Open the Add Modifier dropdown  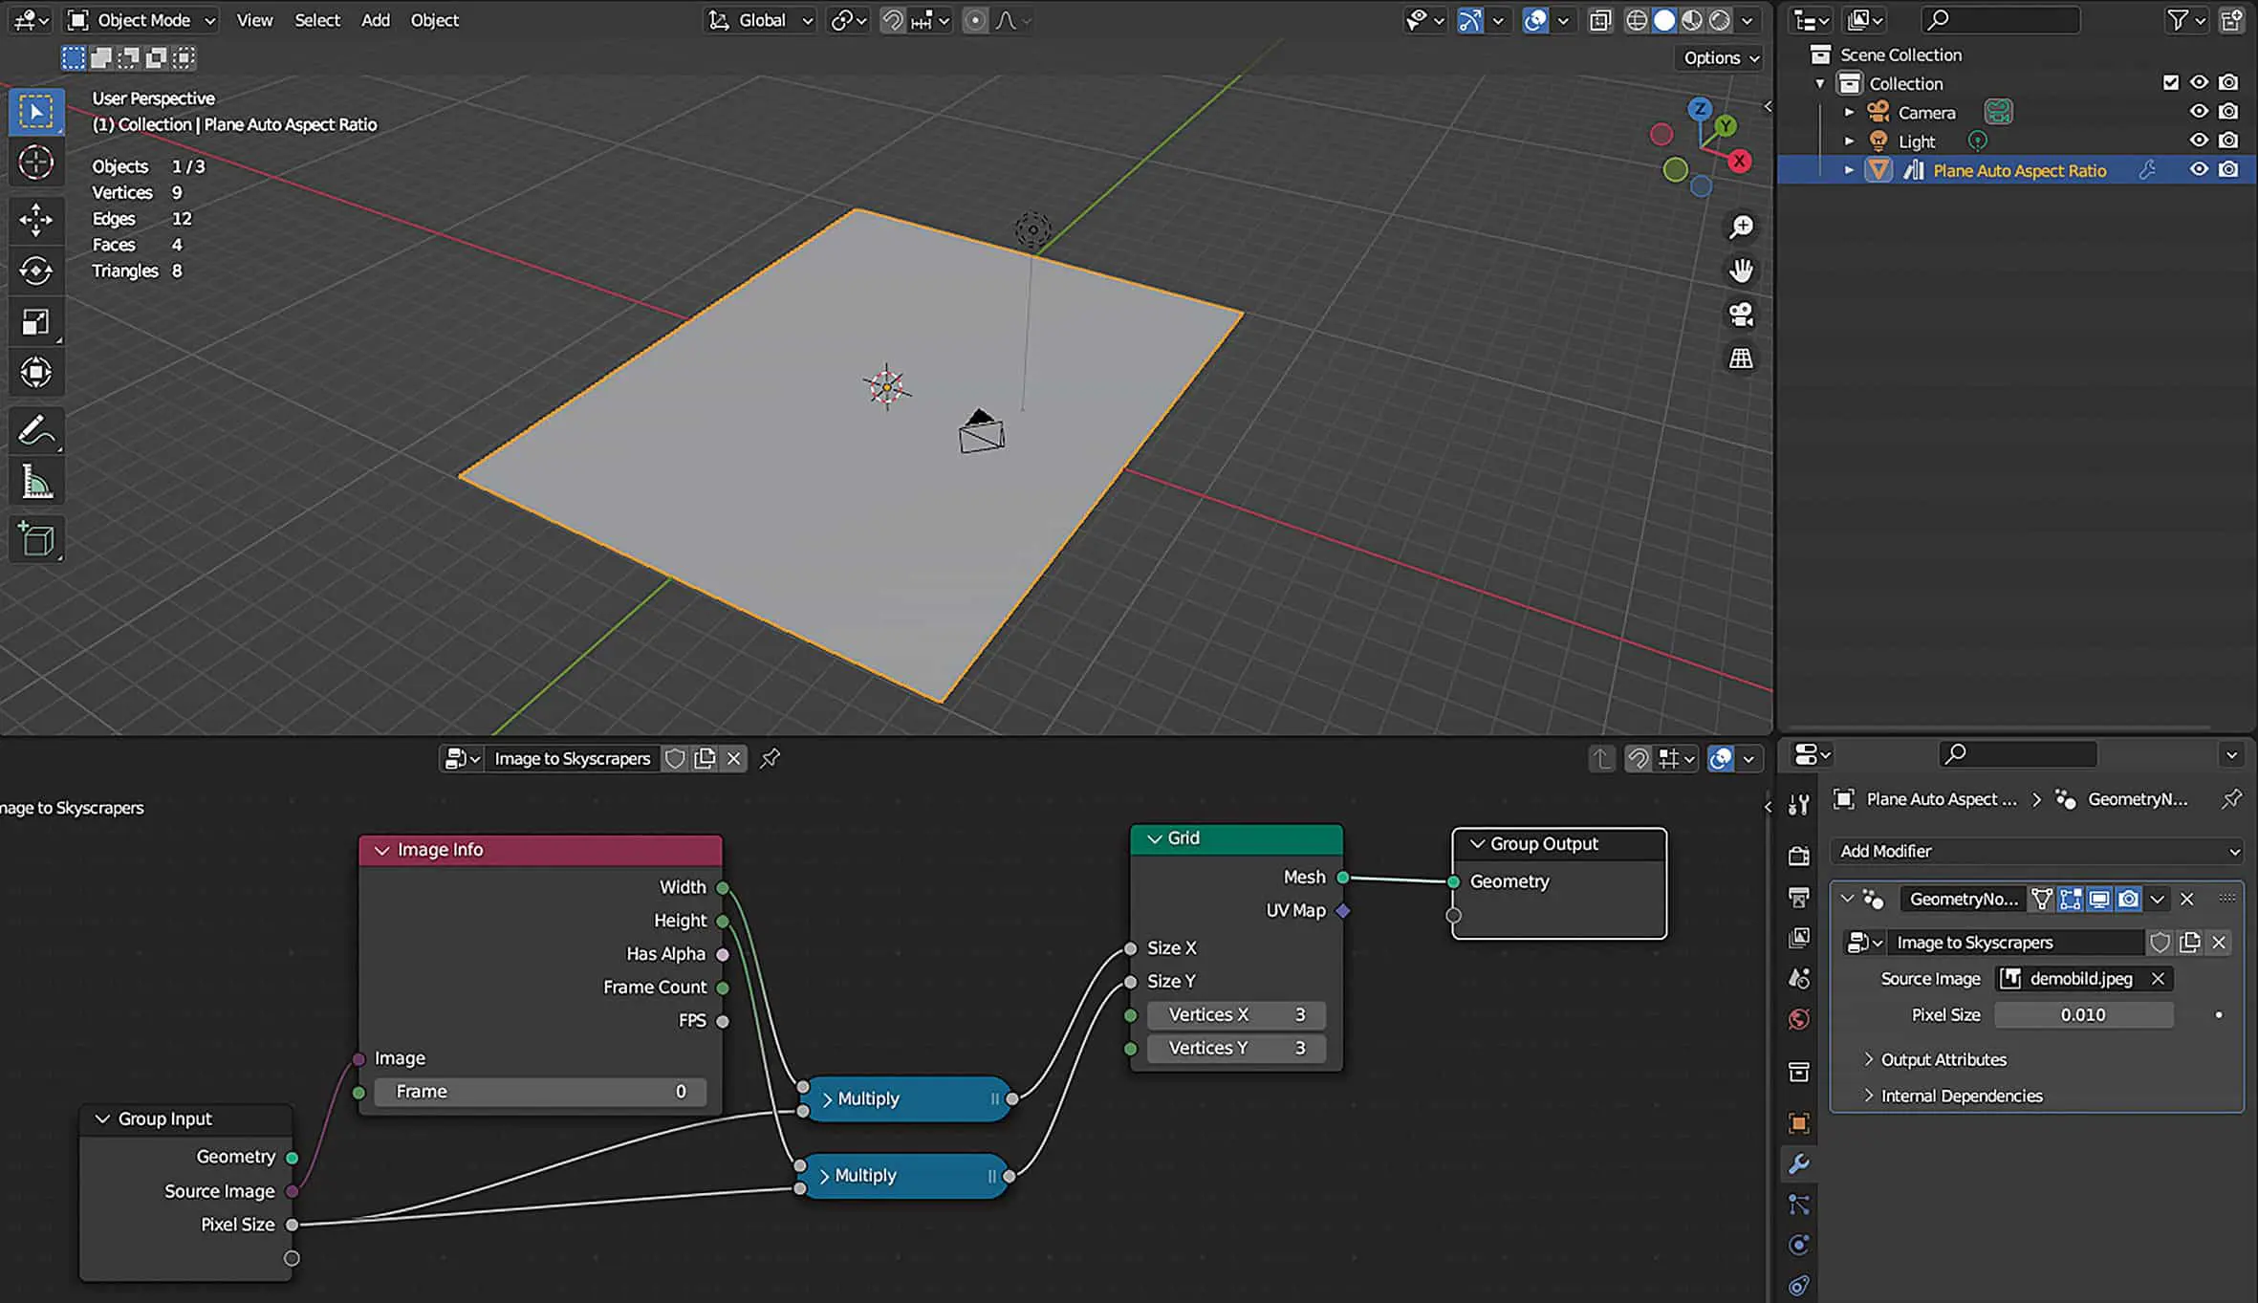point(2037,851)
